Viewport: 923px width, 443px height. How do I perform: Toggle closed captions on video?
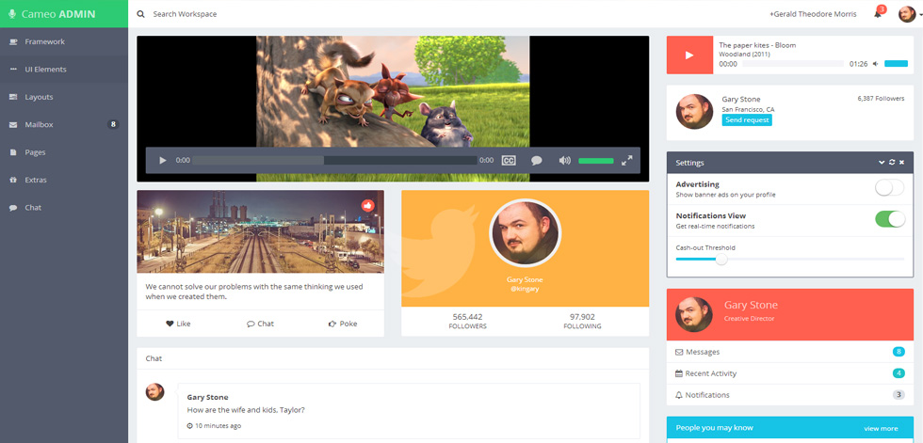[509, 161]
